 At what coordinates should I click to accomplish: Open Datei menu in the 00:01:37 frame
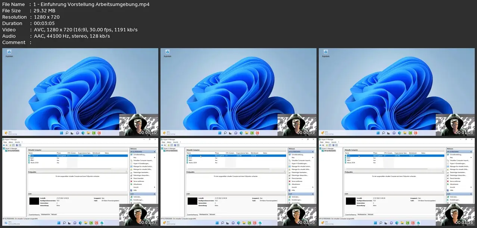coord(5,142)
